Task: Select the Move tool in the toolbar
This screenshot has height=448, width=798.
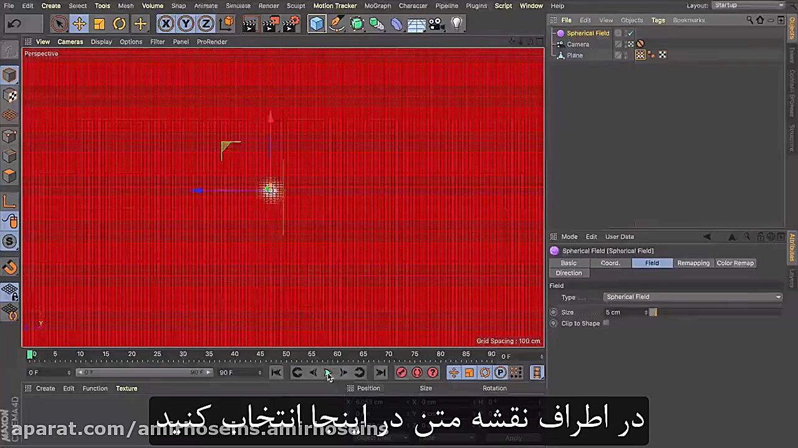Action: (x=79, y=24)
